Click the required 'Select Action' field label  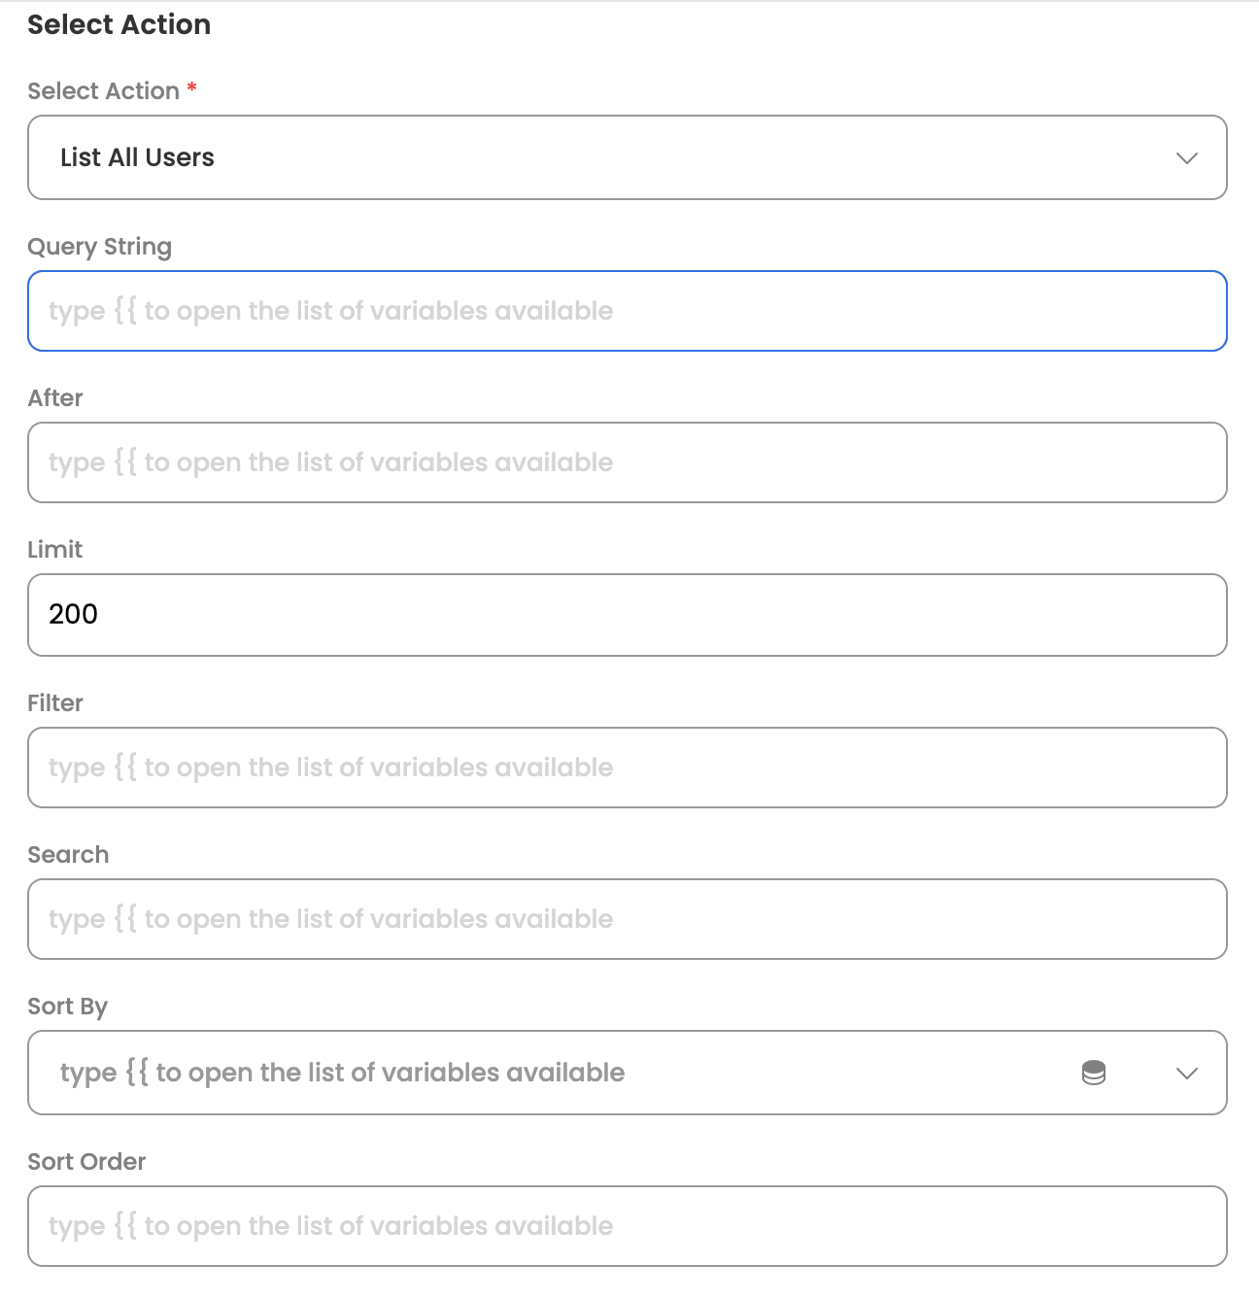103,91
